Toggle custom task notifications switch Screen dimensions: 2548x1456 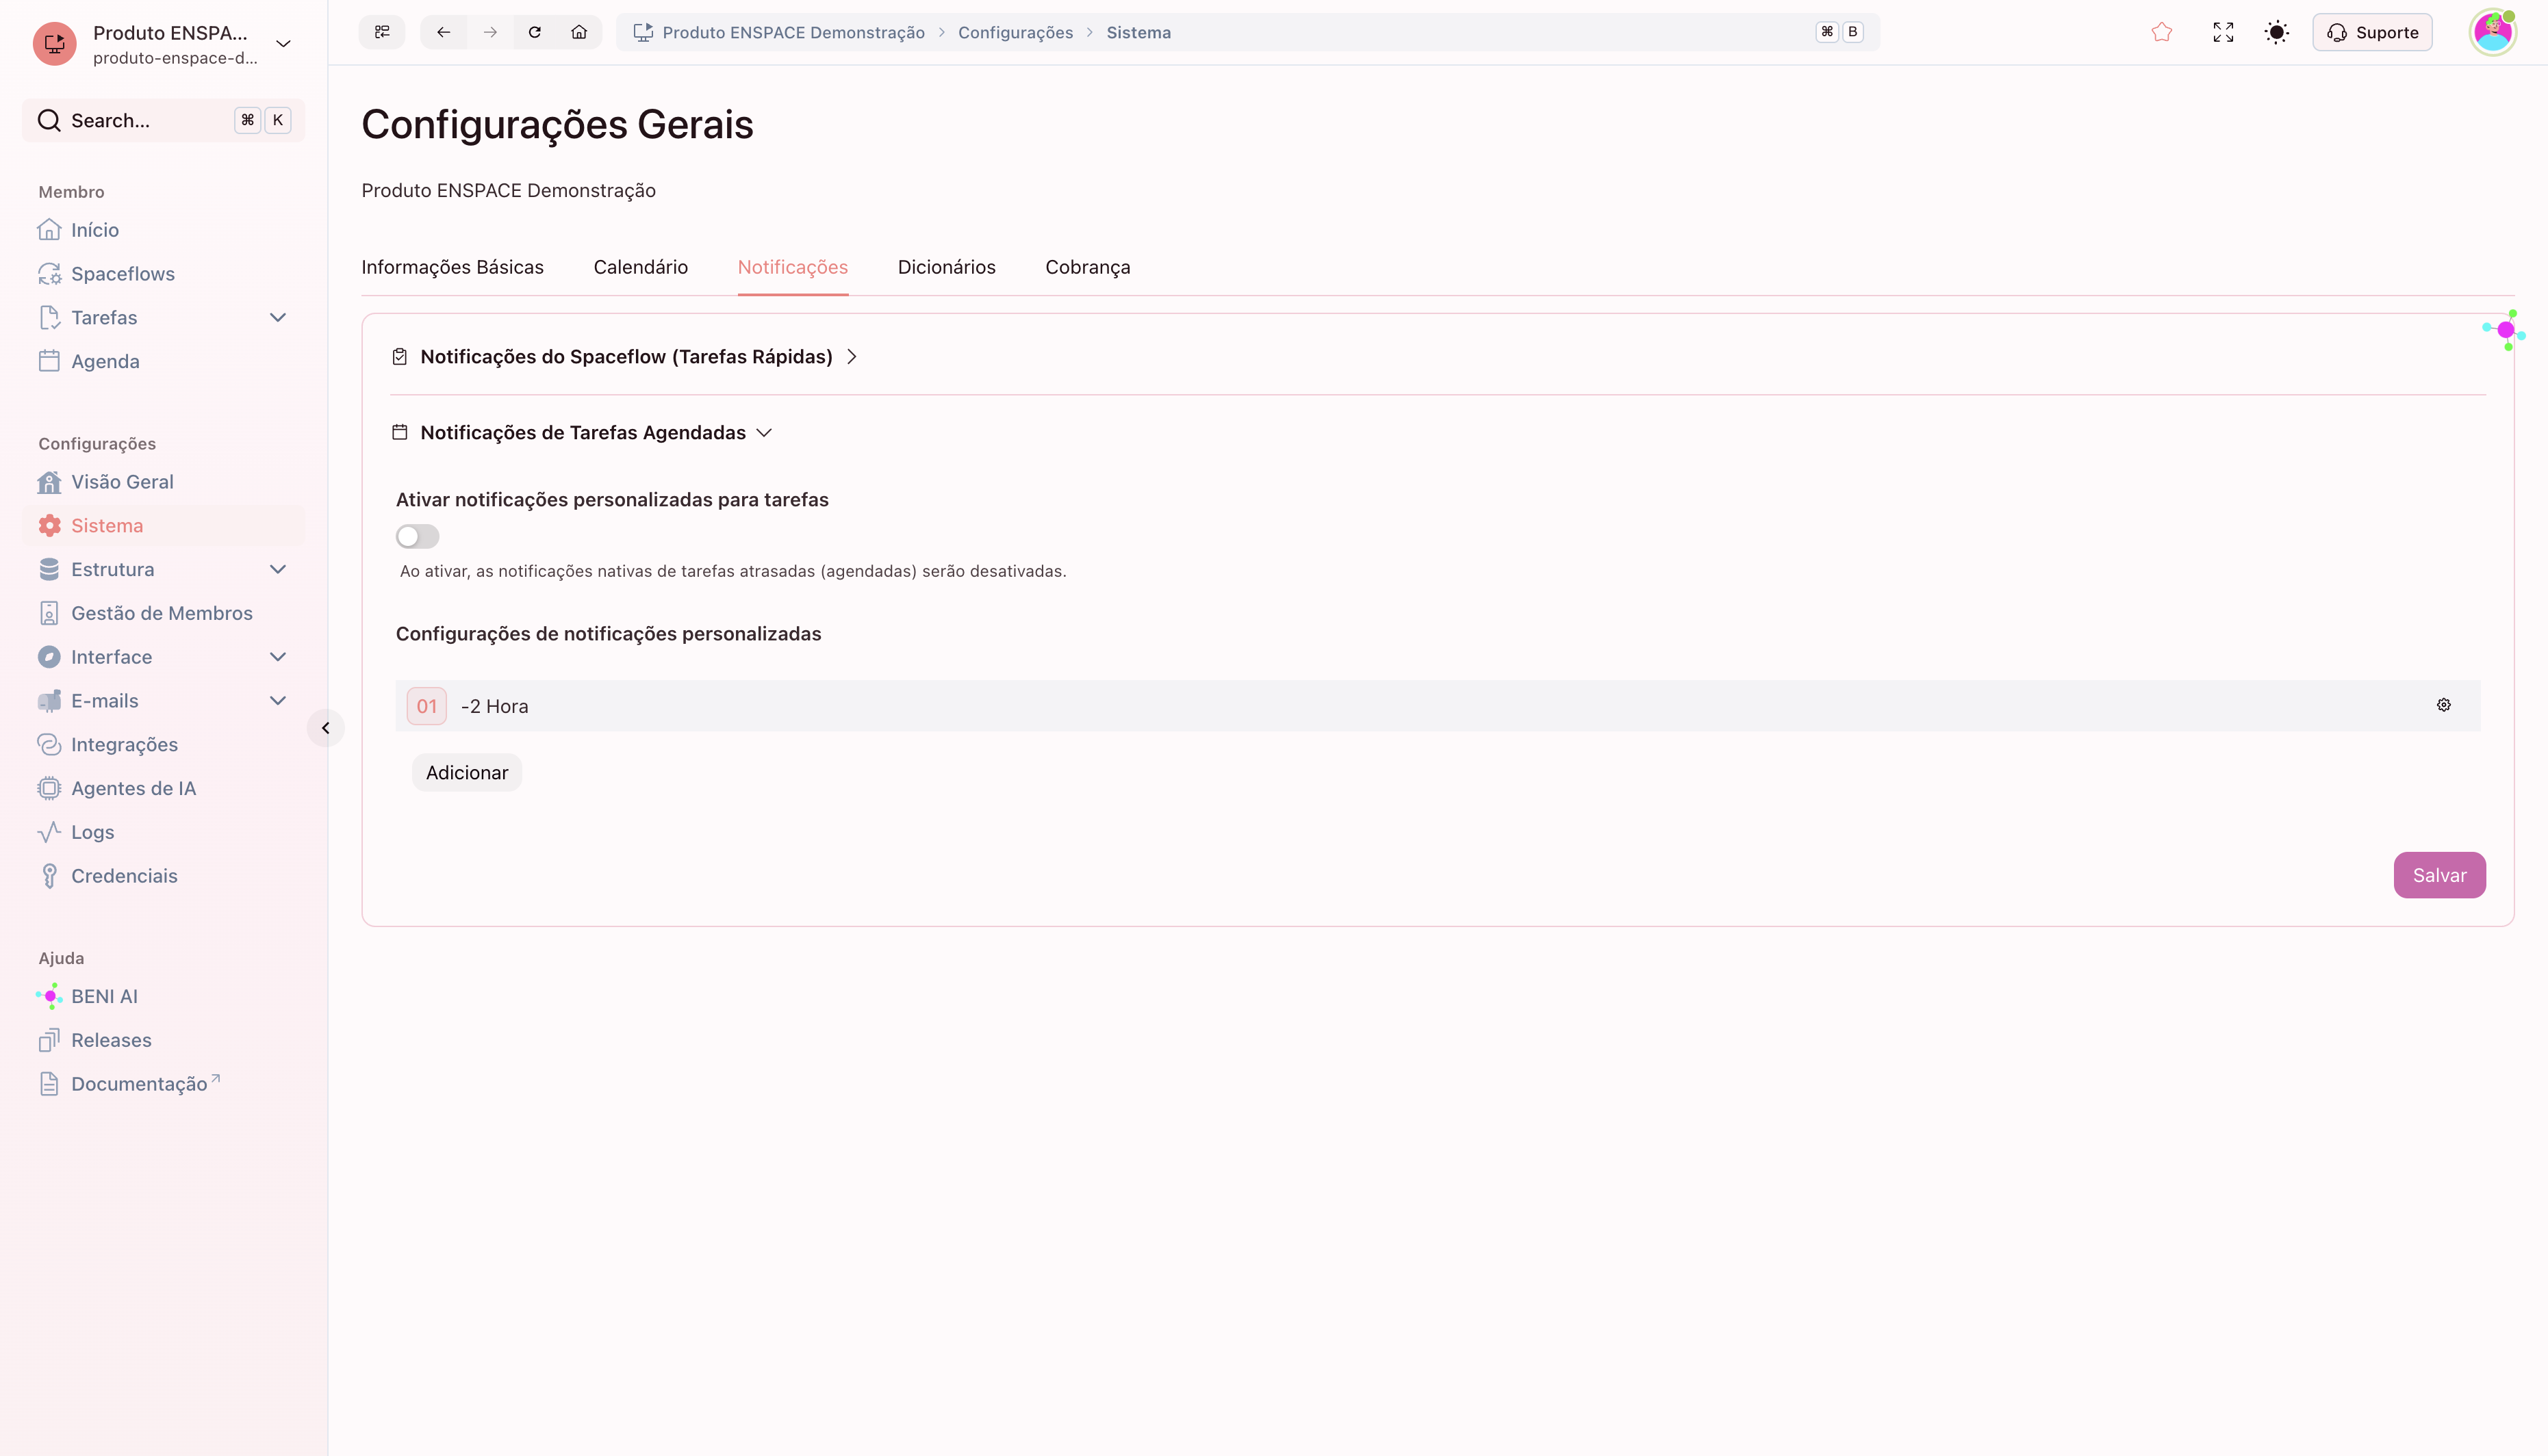tap(417, 537)
